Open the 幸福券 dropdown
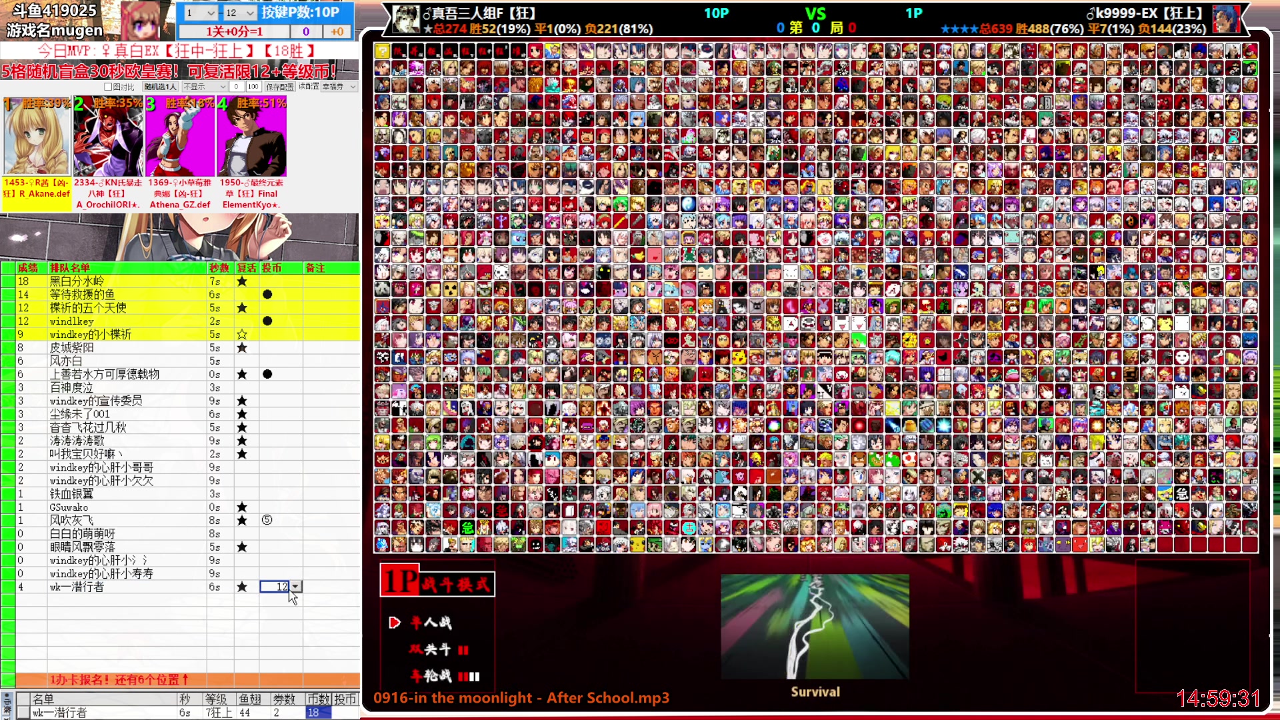The width and height of the screenshot is (1280, 720). 339,87
